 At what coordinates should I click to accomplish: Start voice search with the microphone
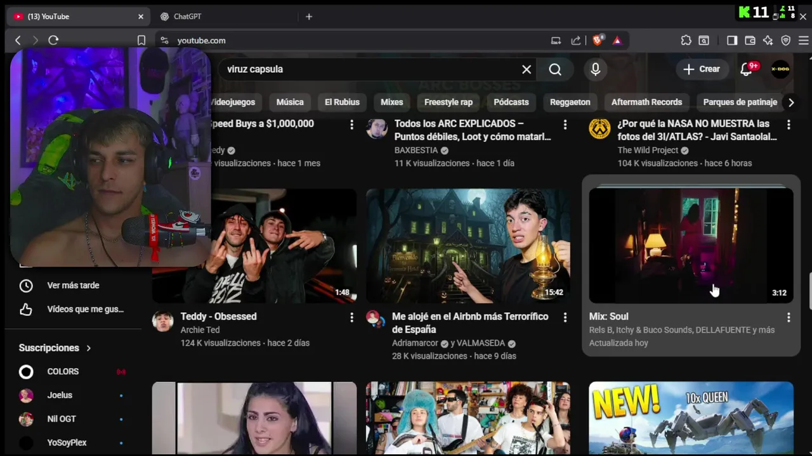(595, 70)
